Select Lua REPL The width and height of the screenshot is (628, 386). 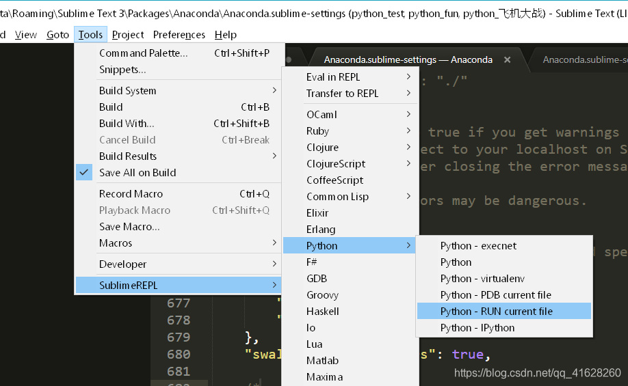coord(350,344)
